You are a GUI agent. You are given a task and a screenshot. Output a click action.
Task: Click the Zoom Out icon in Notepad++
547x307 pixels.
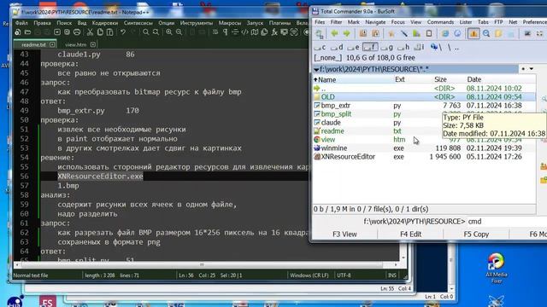coord(179,32)
